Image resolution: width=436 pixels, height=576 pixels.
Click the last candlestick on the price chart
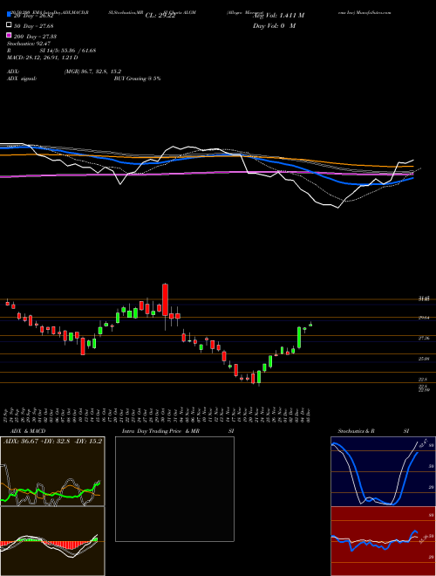[310, 325]
